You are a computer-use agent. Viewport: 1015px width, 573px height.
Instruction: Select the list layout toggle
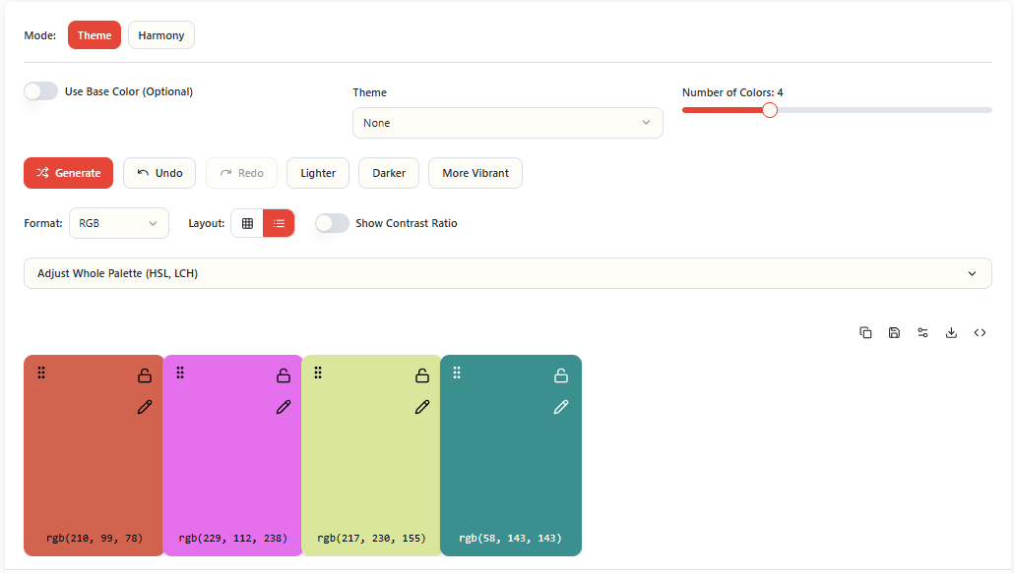pos(279,223)
